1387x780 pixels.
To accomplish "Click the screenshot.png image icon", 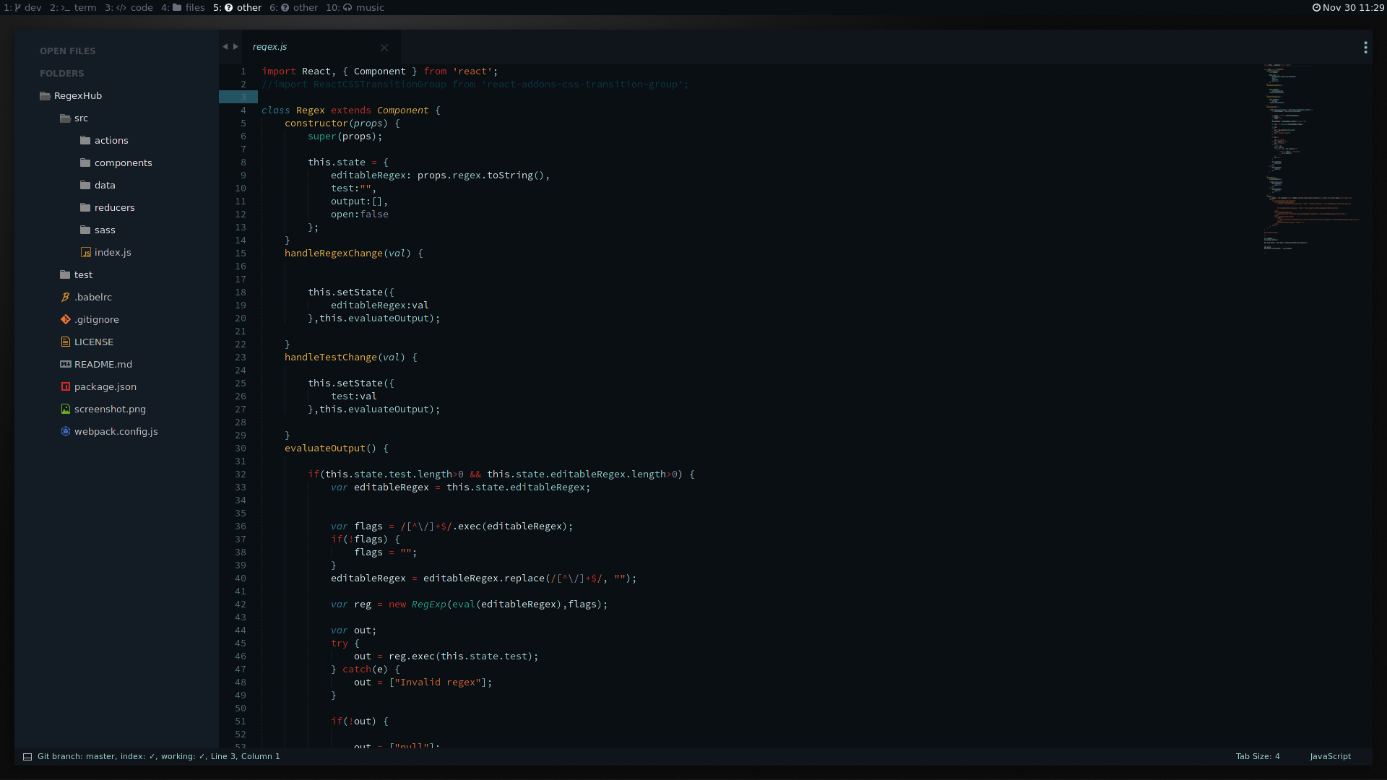I will (x=65, y=409).
